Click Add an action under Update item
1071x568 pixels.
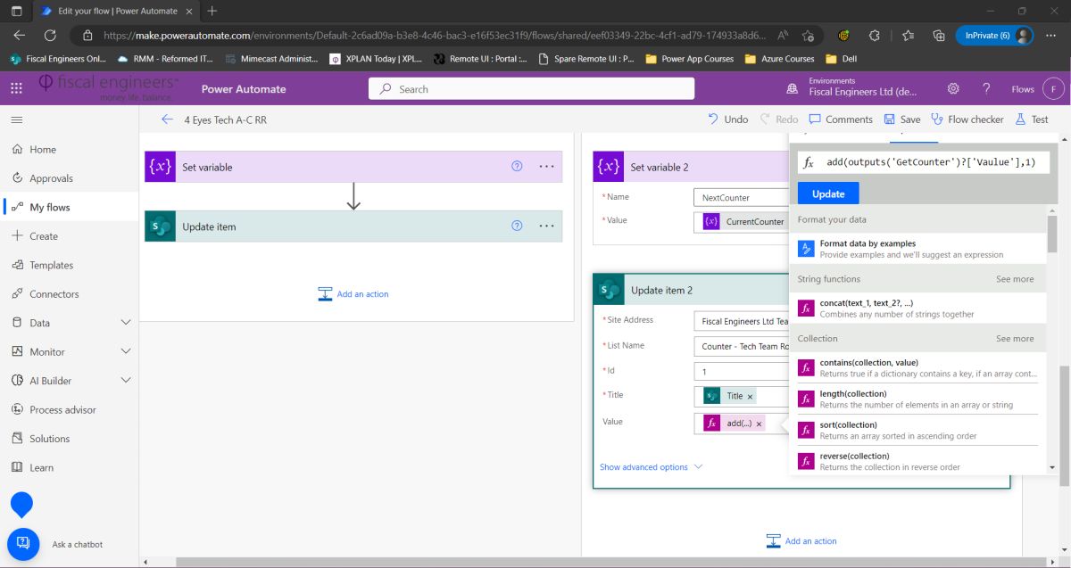pos(353,293)
